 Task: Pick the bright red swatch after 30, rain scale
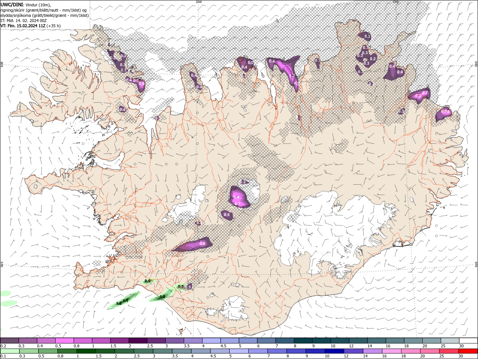[468, 351]
